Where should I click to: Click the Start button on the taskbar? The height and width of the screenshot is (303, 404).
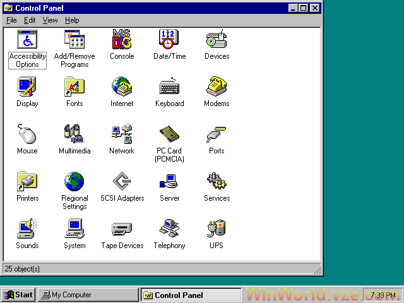(18, 295)
